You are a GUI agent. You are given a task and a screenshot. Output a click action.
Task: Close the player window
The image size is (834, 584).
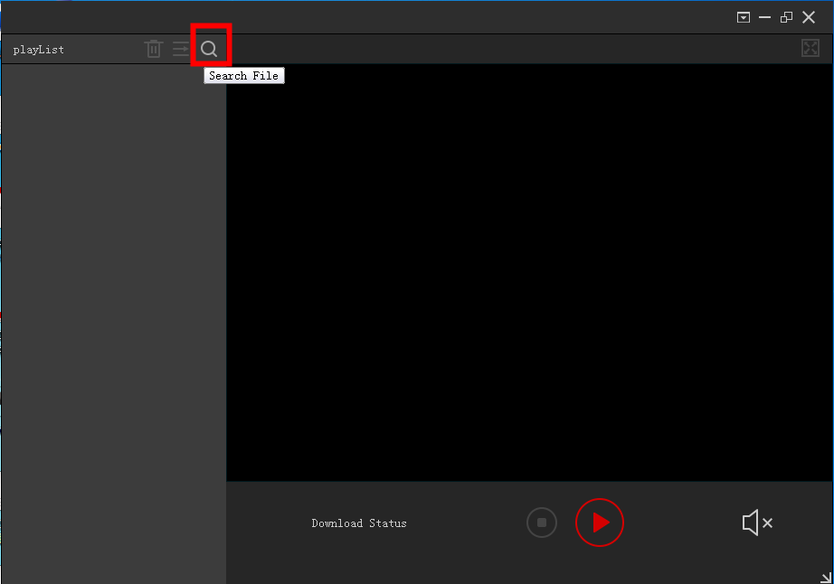809,17
